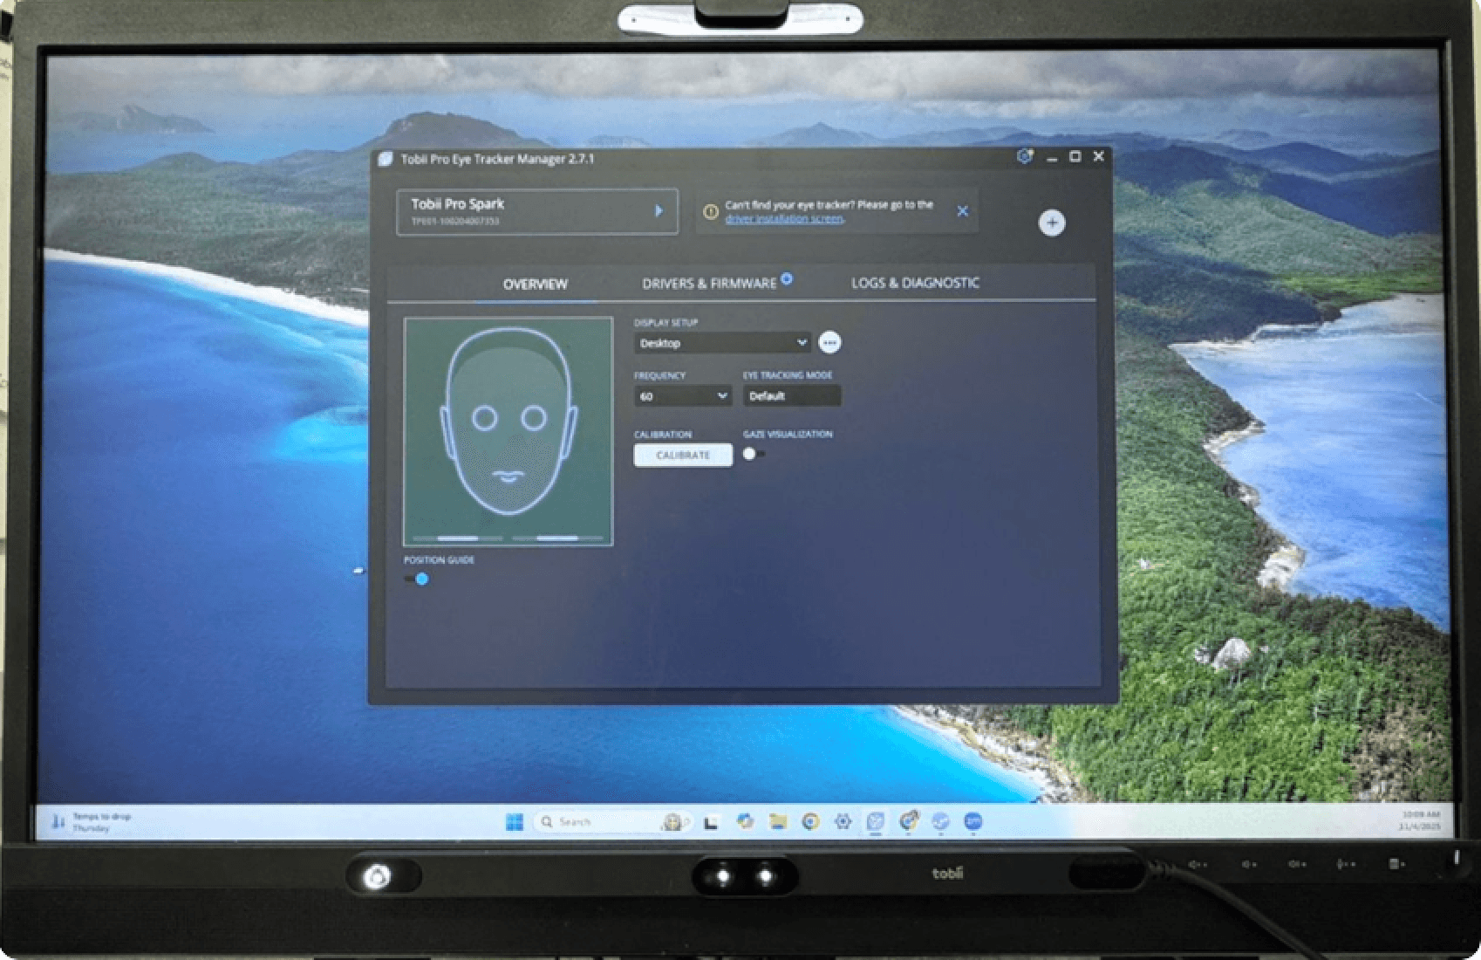Expand the Tobii Pro Spark arrow

[x=659, y=211]
